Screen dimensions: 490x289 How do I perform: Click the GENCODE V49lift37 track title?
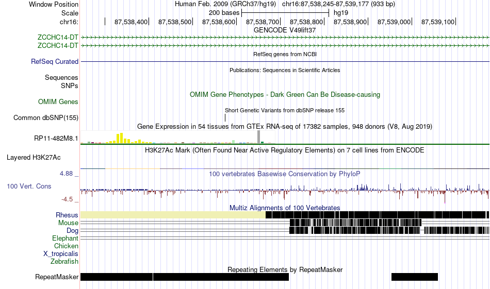click(x=285, y=30)
